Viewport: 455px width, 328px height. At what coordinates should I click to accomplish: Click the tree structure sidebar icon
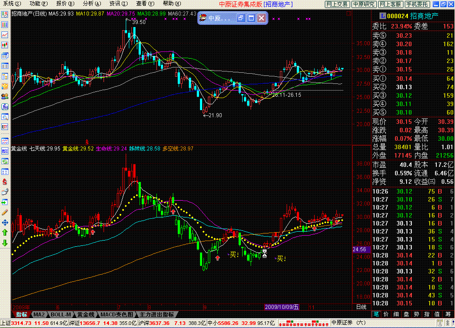(4, 76)
